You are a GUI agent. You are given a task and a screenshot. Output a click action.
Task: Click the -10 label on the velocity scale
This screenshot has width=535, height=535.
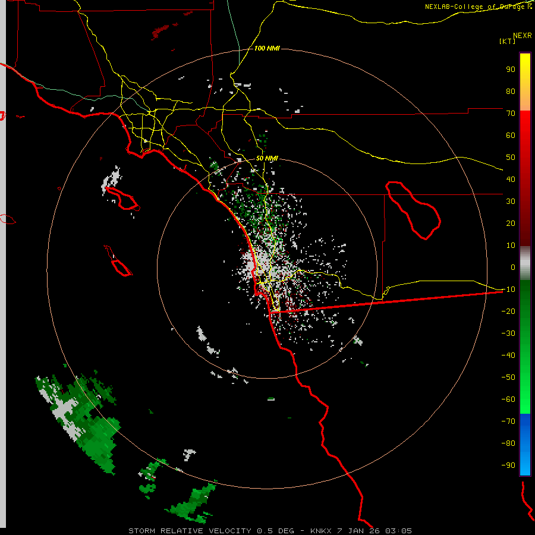[x=508, y=289]
